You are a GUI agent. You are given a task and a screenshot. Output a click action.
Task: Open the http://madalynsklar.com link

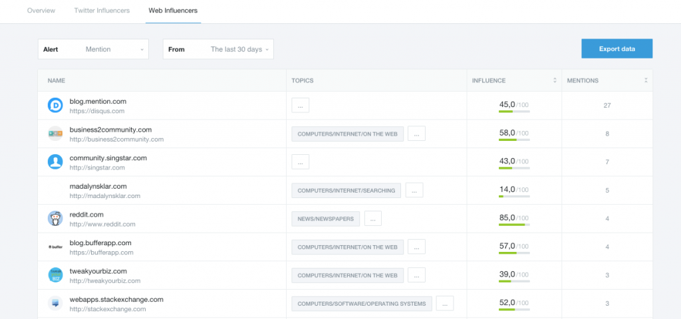(104, 196)
